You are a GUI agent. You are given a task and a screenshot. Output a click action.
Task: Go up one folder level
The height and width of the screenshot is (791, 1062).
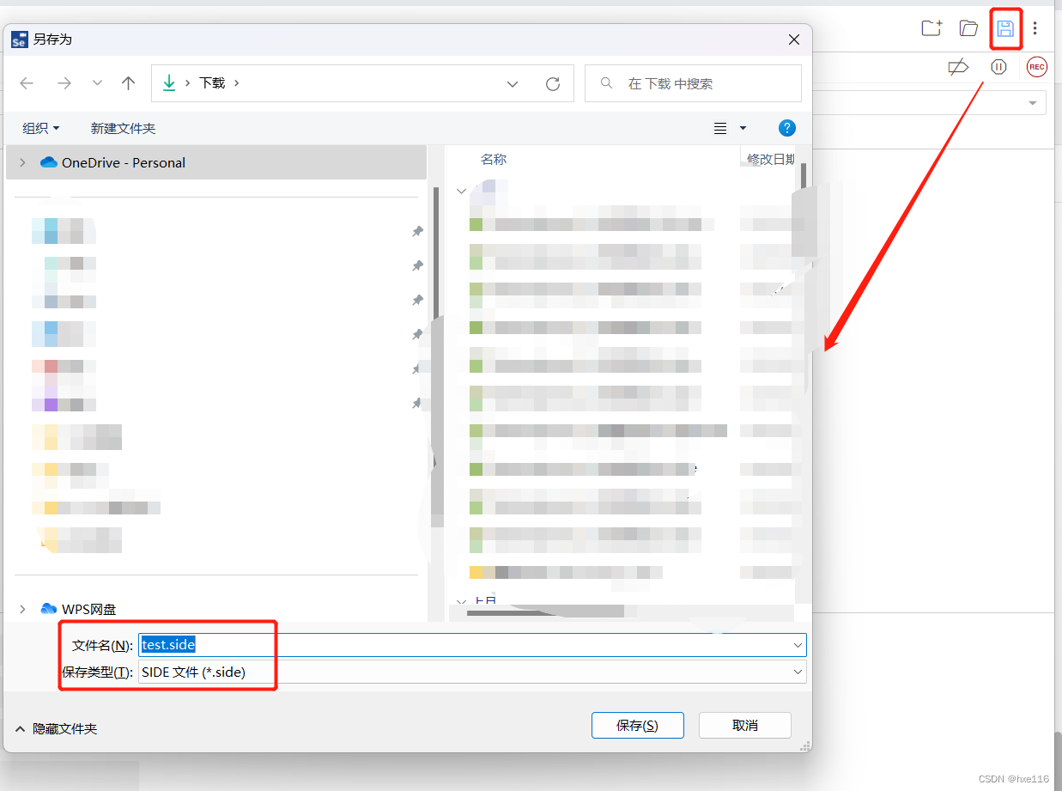(129, 83)
